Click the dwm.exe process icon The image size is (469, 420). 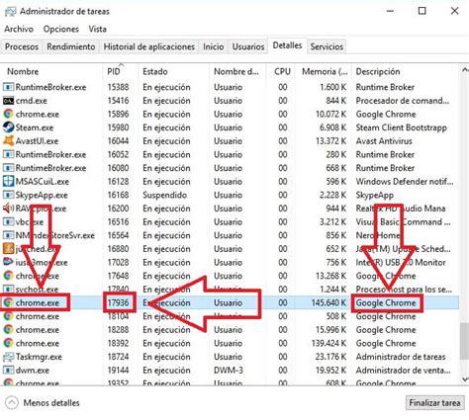click(x=8, y=371)
